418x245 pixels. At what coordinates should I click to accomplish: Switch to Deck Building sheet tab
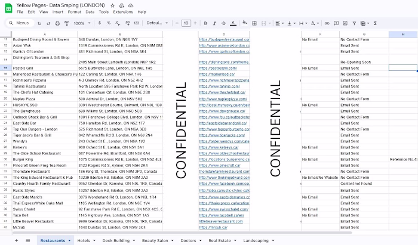(116, 240)
